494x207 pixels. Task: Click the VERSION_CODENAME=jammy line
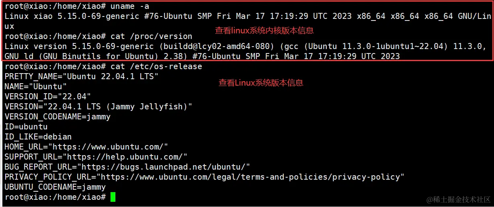(57, 117)
